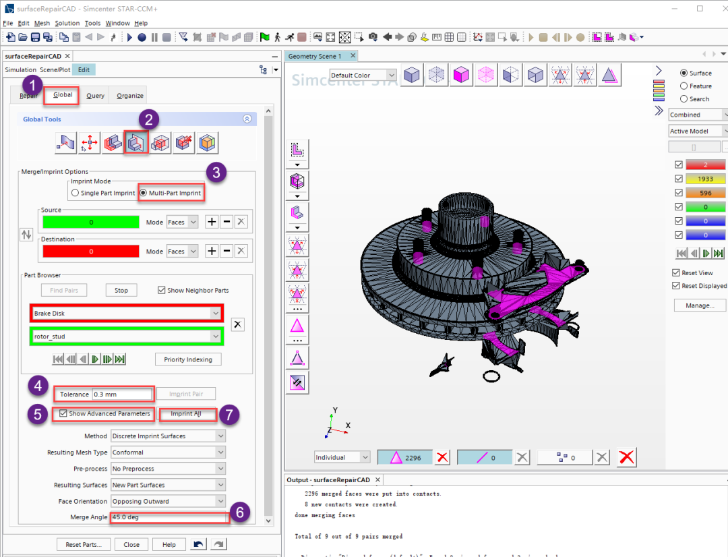
Task: Switch to the Query tab
Action: 95,95
